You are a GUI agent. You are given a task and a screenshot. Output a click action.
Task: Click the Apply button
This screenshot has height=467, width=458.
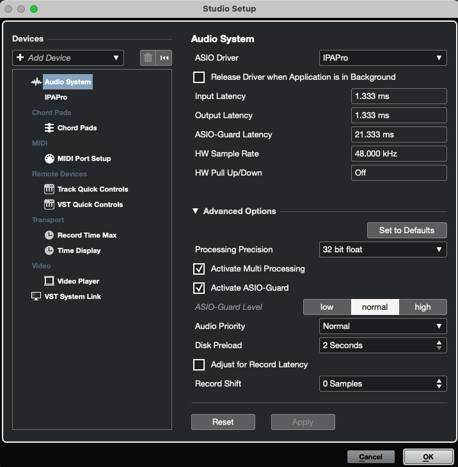click(x=303, y=422)
